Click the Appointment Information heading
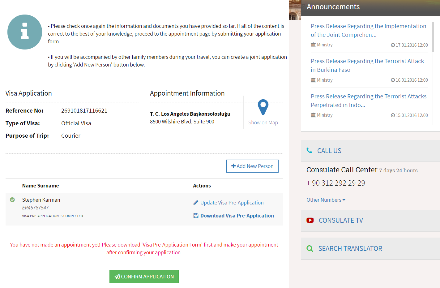 [187, 93]
